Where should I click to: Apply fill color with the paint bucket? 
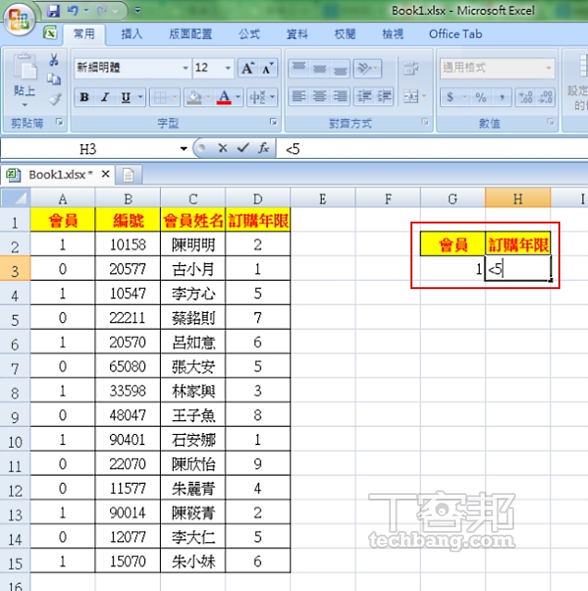point(194,98)
